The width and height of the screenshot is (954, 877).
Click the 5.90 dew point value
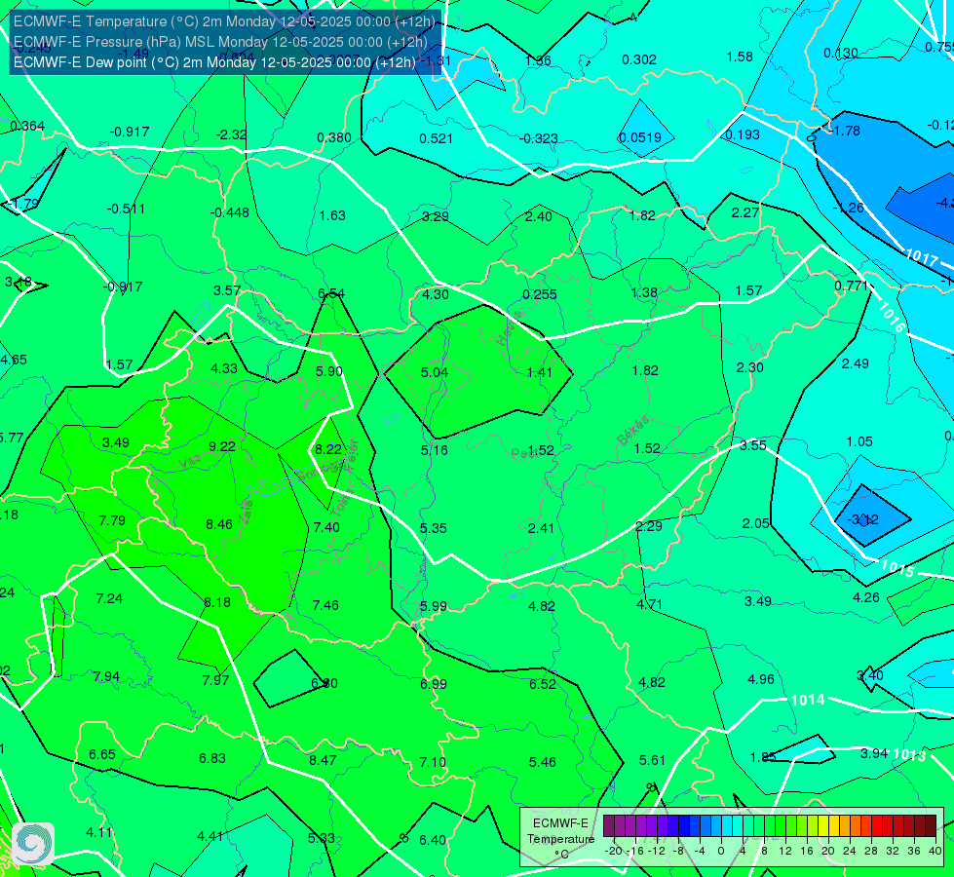point(329,371)
